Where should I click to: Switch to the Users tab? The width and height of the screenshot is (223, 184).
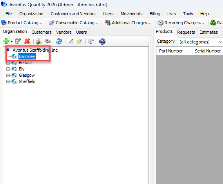coord(82,32)
